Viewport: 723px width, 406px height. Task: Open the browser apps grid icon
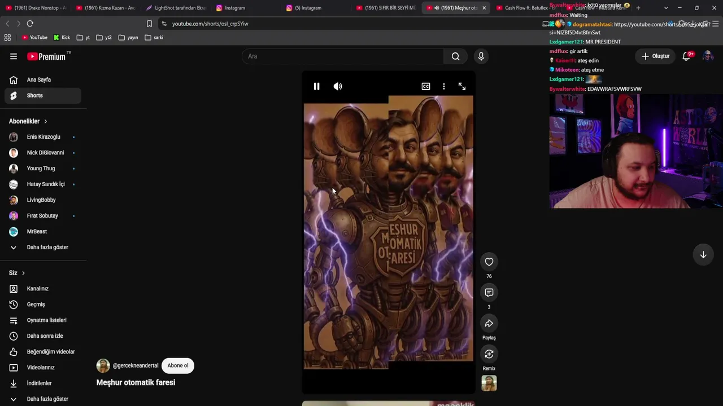(x=7, y=38)
